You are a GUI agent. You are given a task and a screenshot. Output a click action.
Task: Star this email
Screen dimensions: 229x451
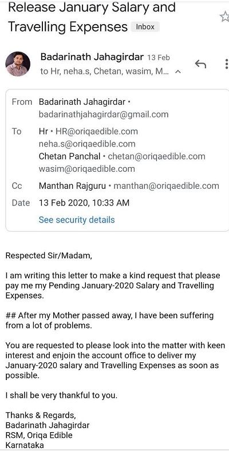(x=224, y=17)
